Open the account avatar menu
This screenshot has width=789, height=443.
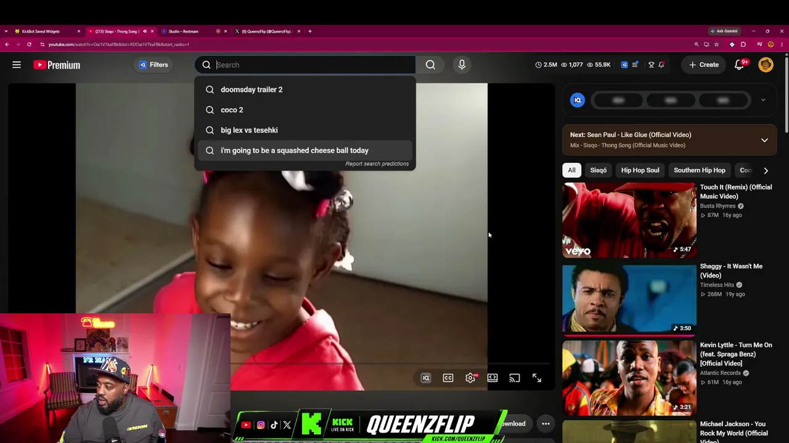766,65
